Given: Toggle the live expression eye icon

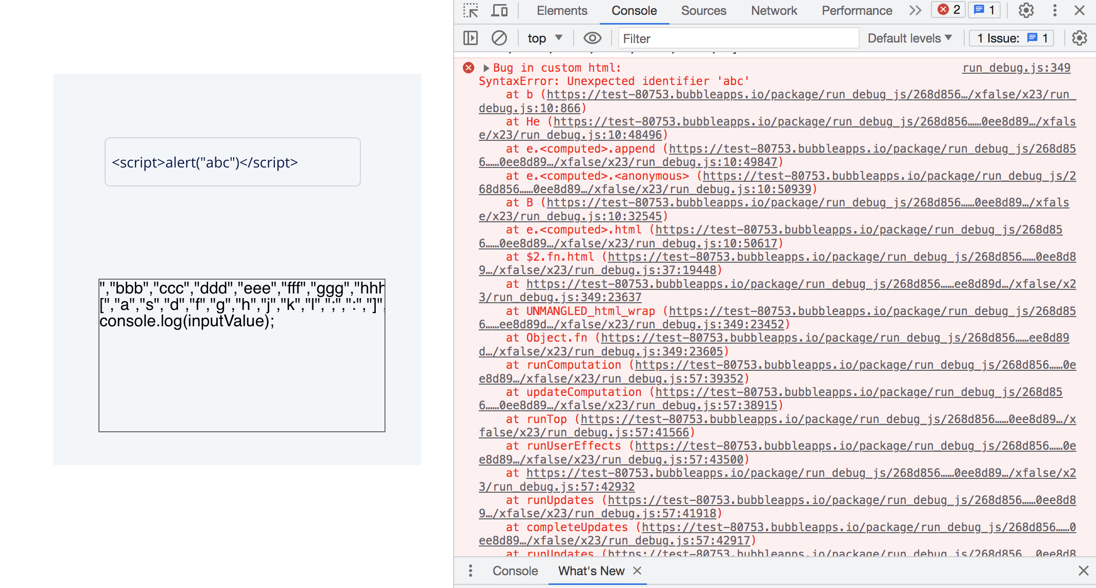Looking at the screenshot, I should 592,38.
